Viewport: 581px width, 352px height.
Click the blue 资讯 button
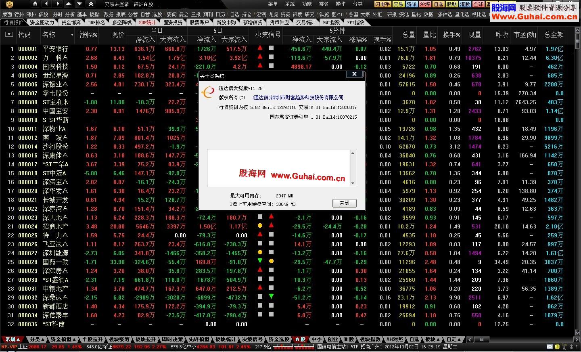click(412, 4)
